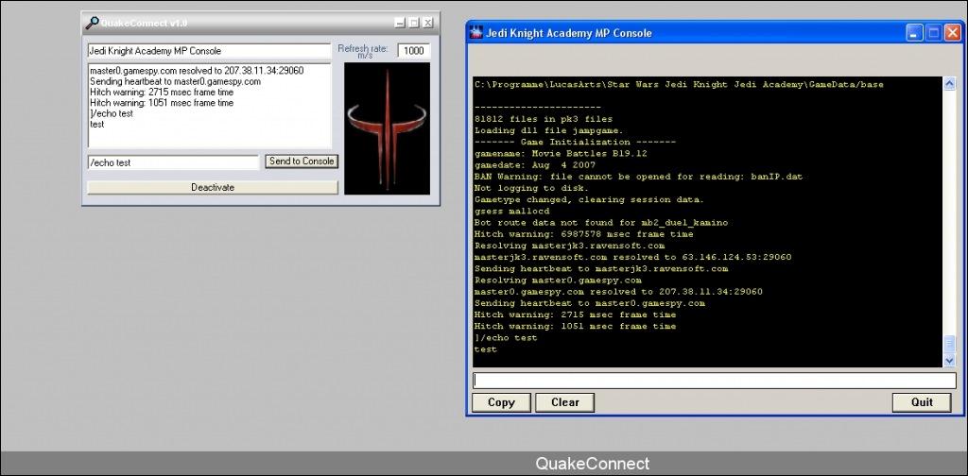Clear the console output with Clear button
Screen dimensions: 968x476
pyautogui.click(x=564, y=402)
